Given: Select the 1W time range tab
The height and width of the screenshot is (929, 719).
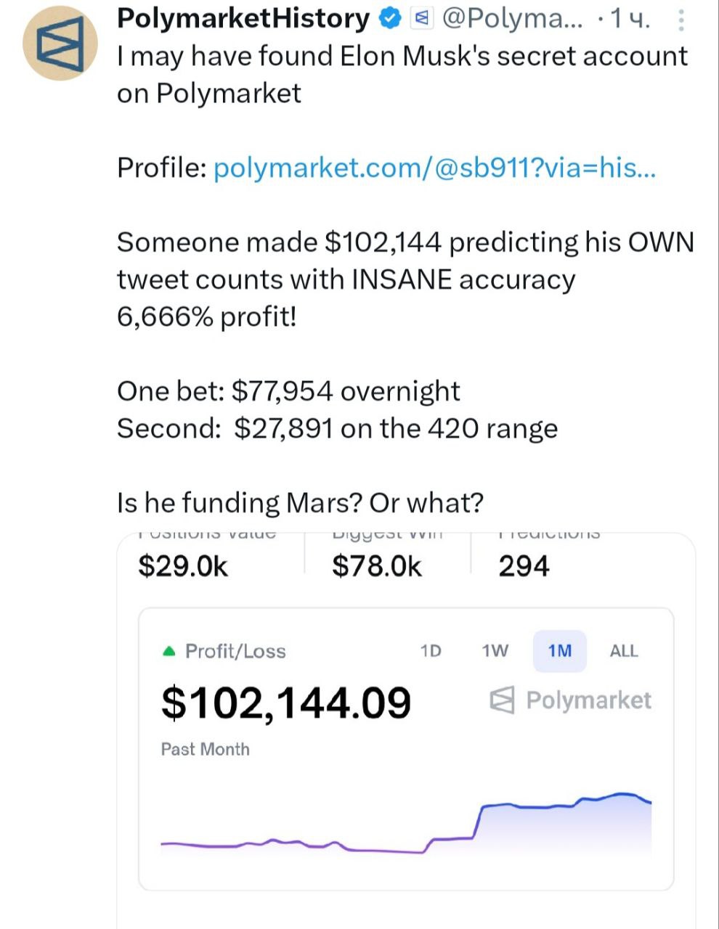Looking at the screenshot, I should (495, 651).
